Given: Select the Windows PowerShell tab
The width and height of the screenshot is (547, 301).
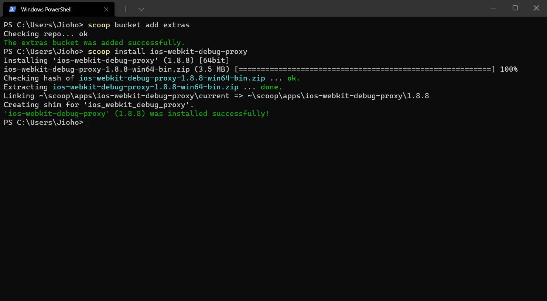Looking at the screenshot, I should (59, 9).
